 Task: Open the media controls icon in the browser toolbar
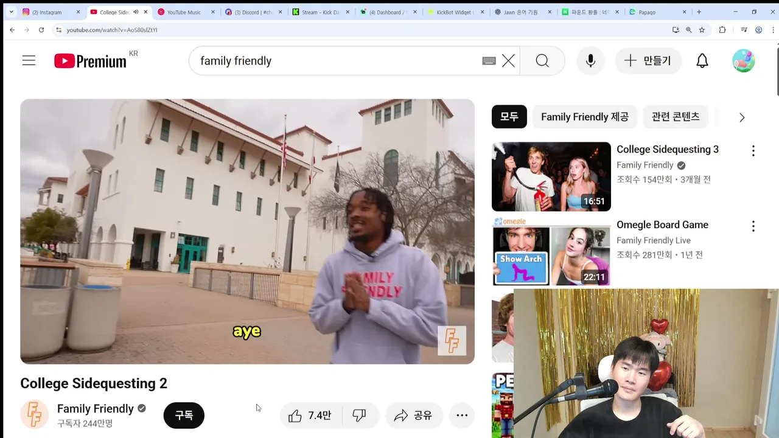pyautogui.click(x=744, y=30)
